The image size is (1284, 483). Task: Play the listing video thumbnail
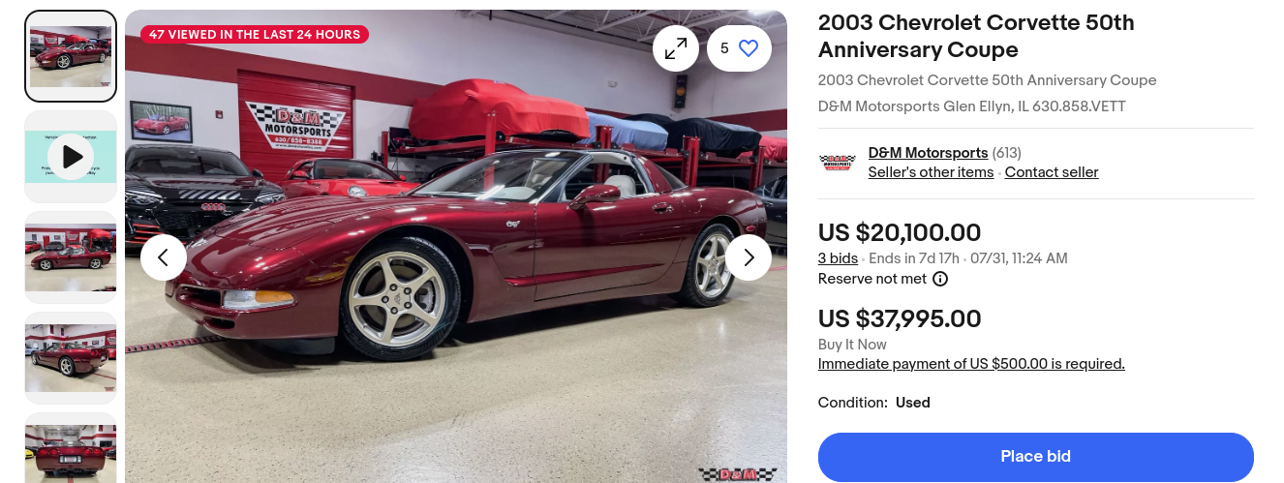click(x=71, y=157)
